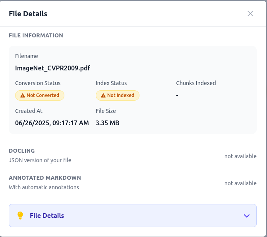Click the JSON version of your file text
Viewport: 267px width, 237px height.
(x=40, y=160)
